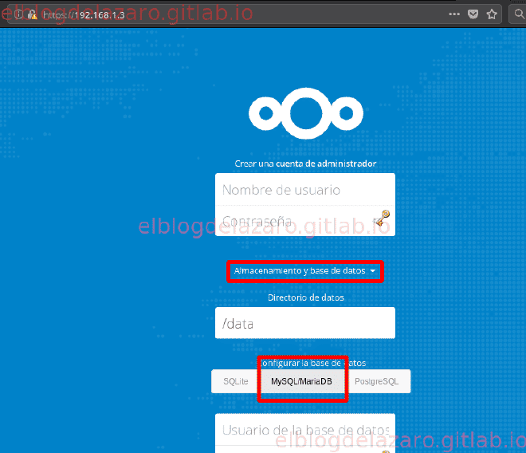Show site information icon in address bar

[x=18, y=14]
